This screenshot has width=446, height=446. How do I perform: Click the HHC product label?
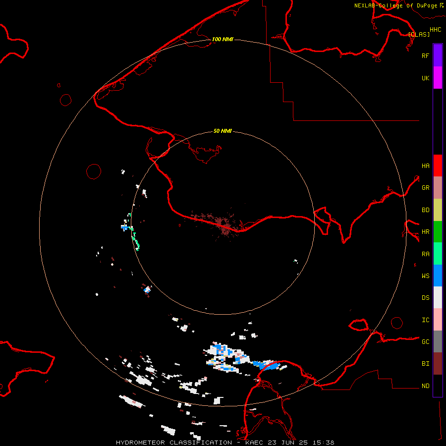click(x=435, y=30)
